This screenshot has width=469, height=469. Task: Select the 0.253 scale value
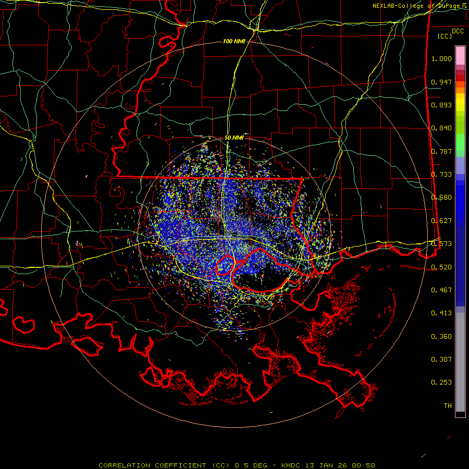pos(441,382)
